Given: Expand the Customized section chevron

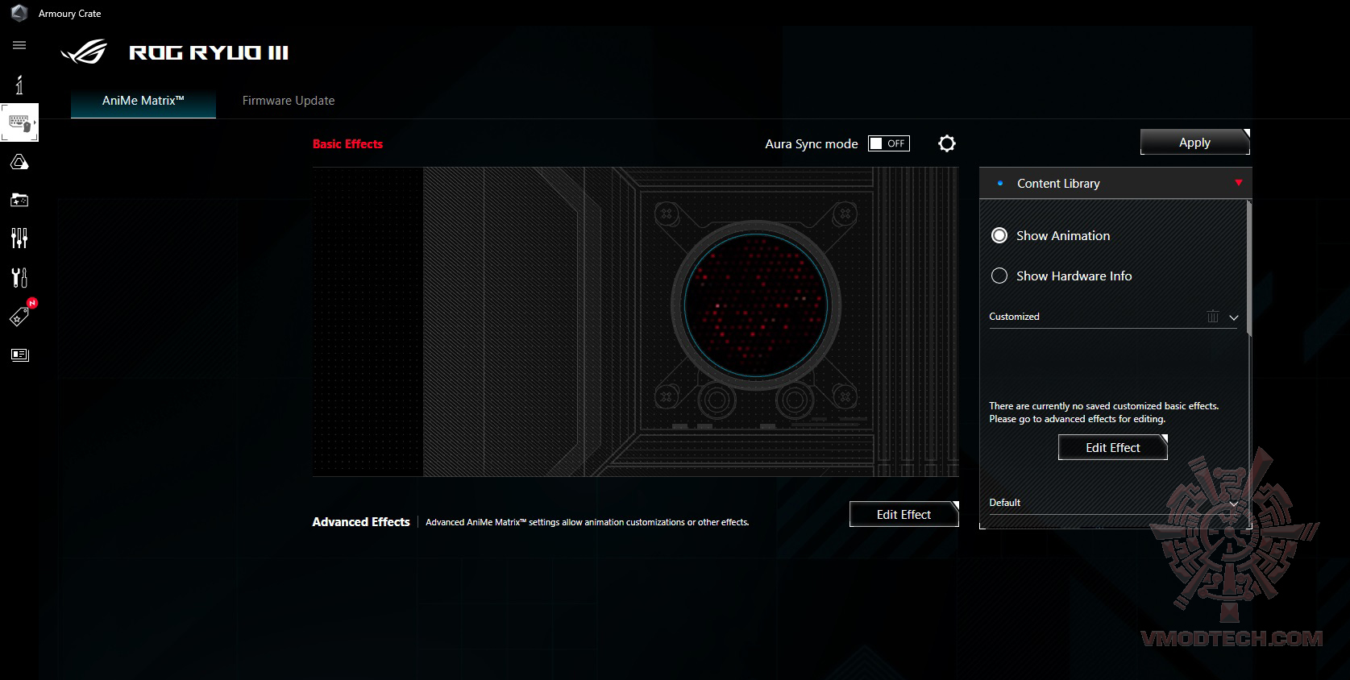Looking at the screenshot, I should (x=1233, y=317).
